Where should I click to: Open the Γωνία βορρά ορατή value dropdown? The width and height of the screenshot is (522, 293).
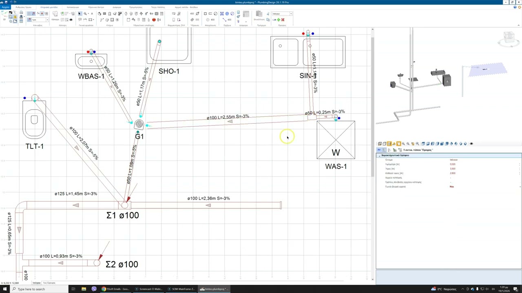tap(520, 187)
